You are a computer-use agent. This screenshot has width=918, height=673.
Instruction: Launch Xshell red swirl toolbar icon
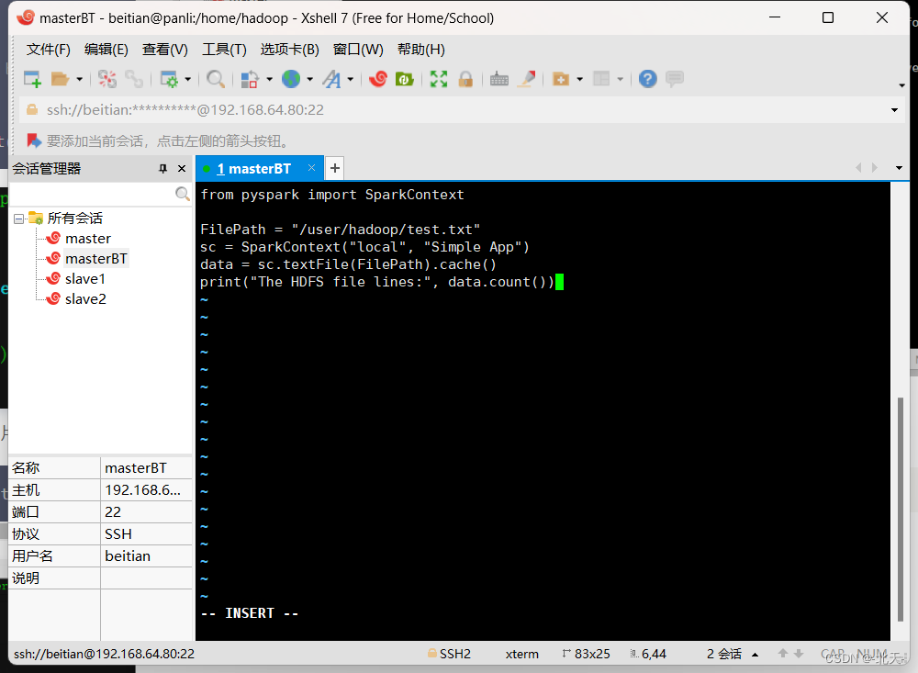[378, 78]
